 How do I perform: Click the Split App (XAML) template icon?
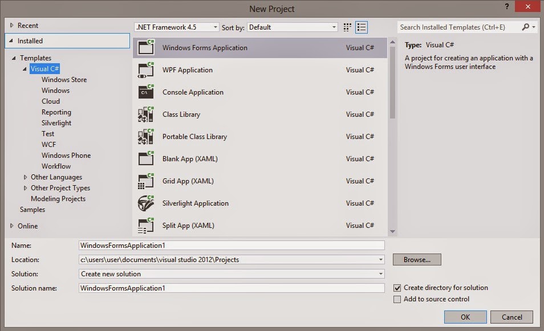coord(146,225)
